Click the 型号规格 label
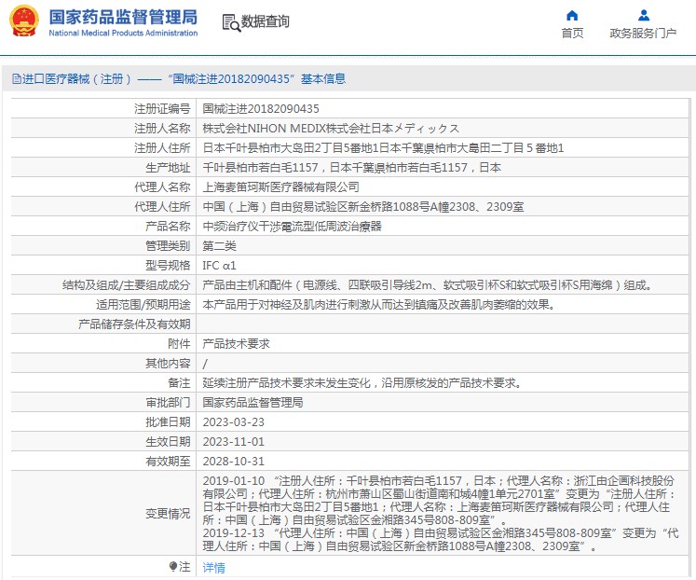 point(168,266)
